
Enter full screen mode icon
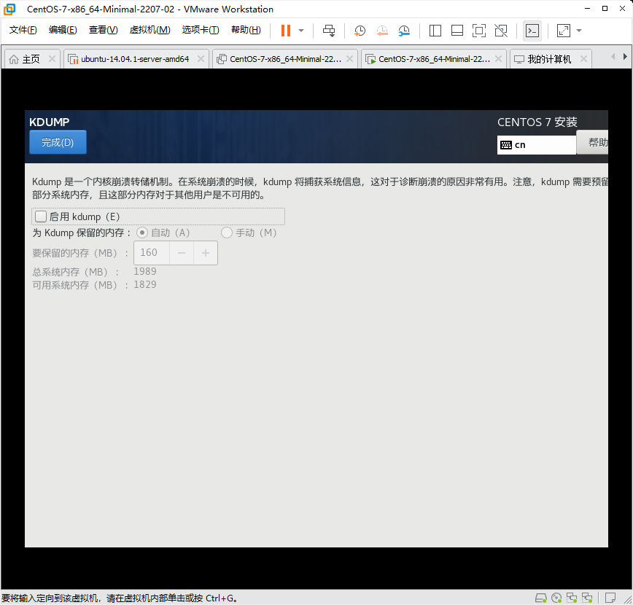point(479,31)
